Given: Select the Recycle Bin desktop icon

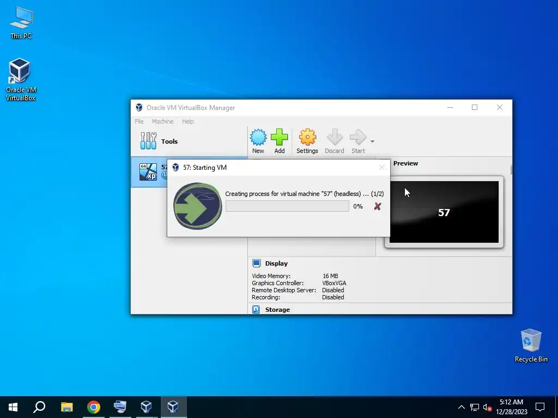Looking at the screenshot, I should pos(531,346).
